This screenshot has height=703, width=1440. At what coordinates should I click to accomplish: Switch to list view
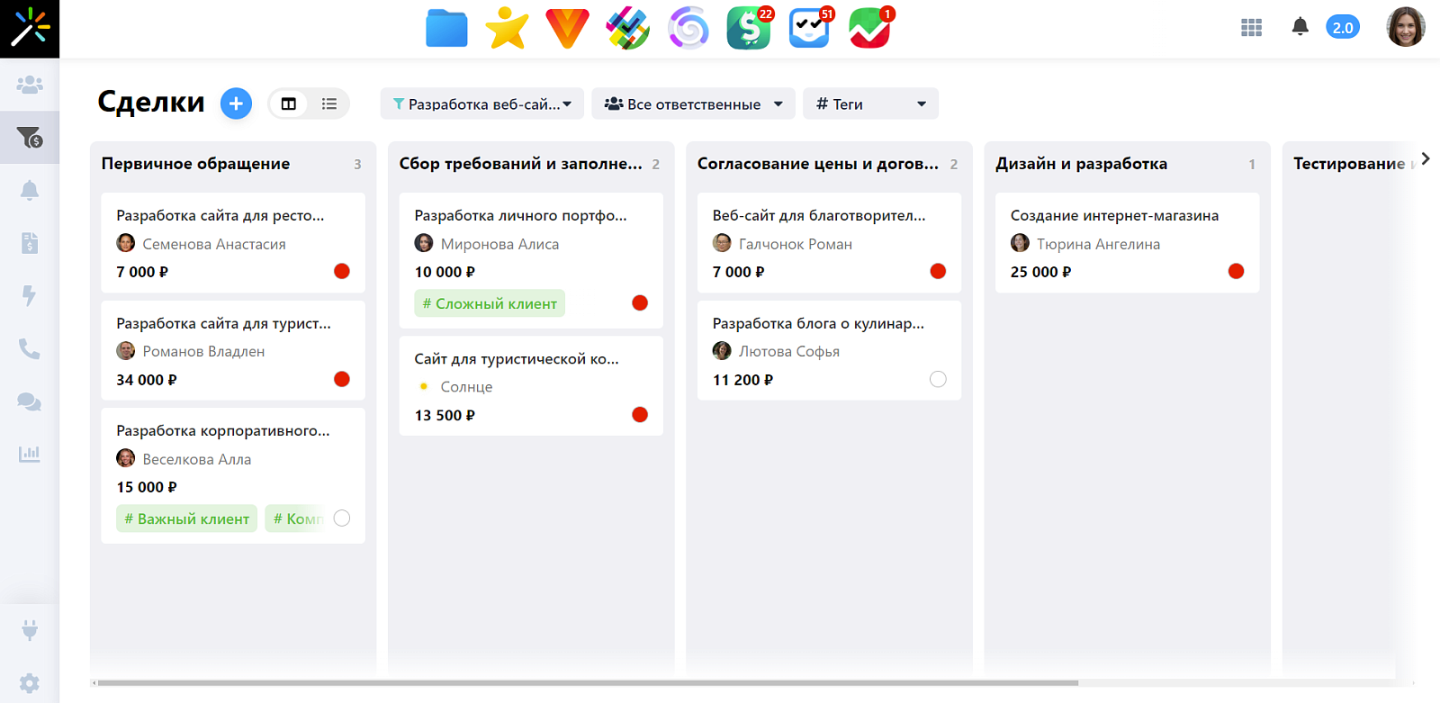[x=329, y=104]
